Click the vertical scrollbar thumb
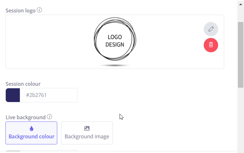The width and height of the screenshot is (244, 153). (x=240, y=55)
